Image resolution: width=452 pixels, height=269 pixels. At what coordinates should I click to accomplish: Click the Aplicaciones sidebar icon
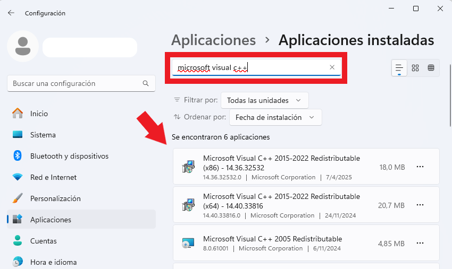pyautogui.click(x=18, y=219)
